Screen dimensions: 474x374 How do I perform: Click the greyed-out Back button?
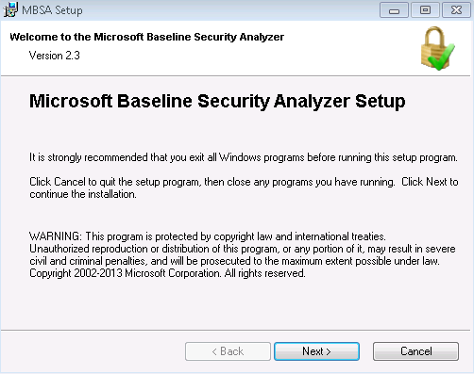tap(228, 351)
